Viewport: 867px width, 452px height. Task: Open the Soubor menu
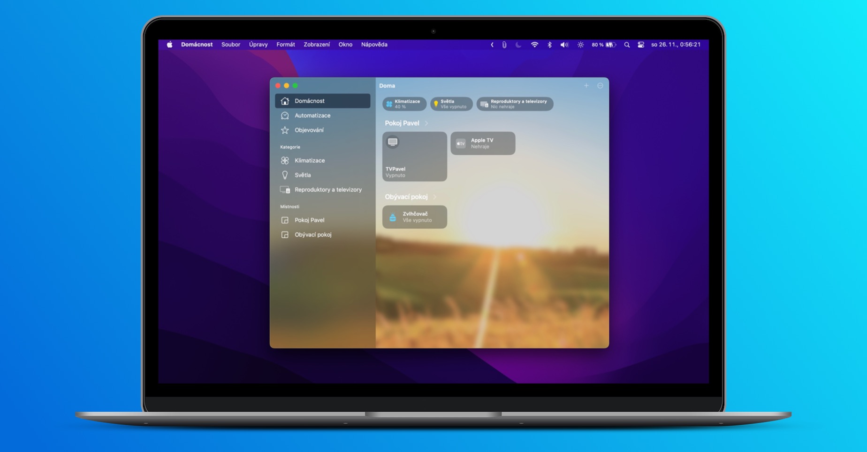point(231,45)
